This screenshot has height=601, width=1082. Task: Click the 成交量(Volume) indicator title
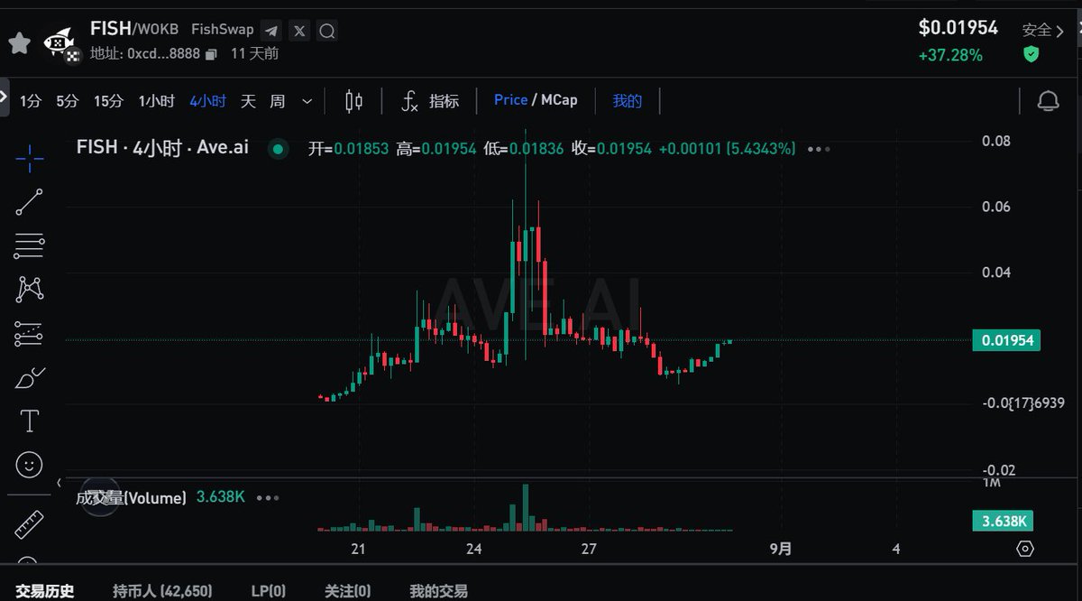coord(132,497)
